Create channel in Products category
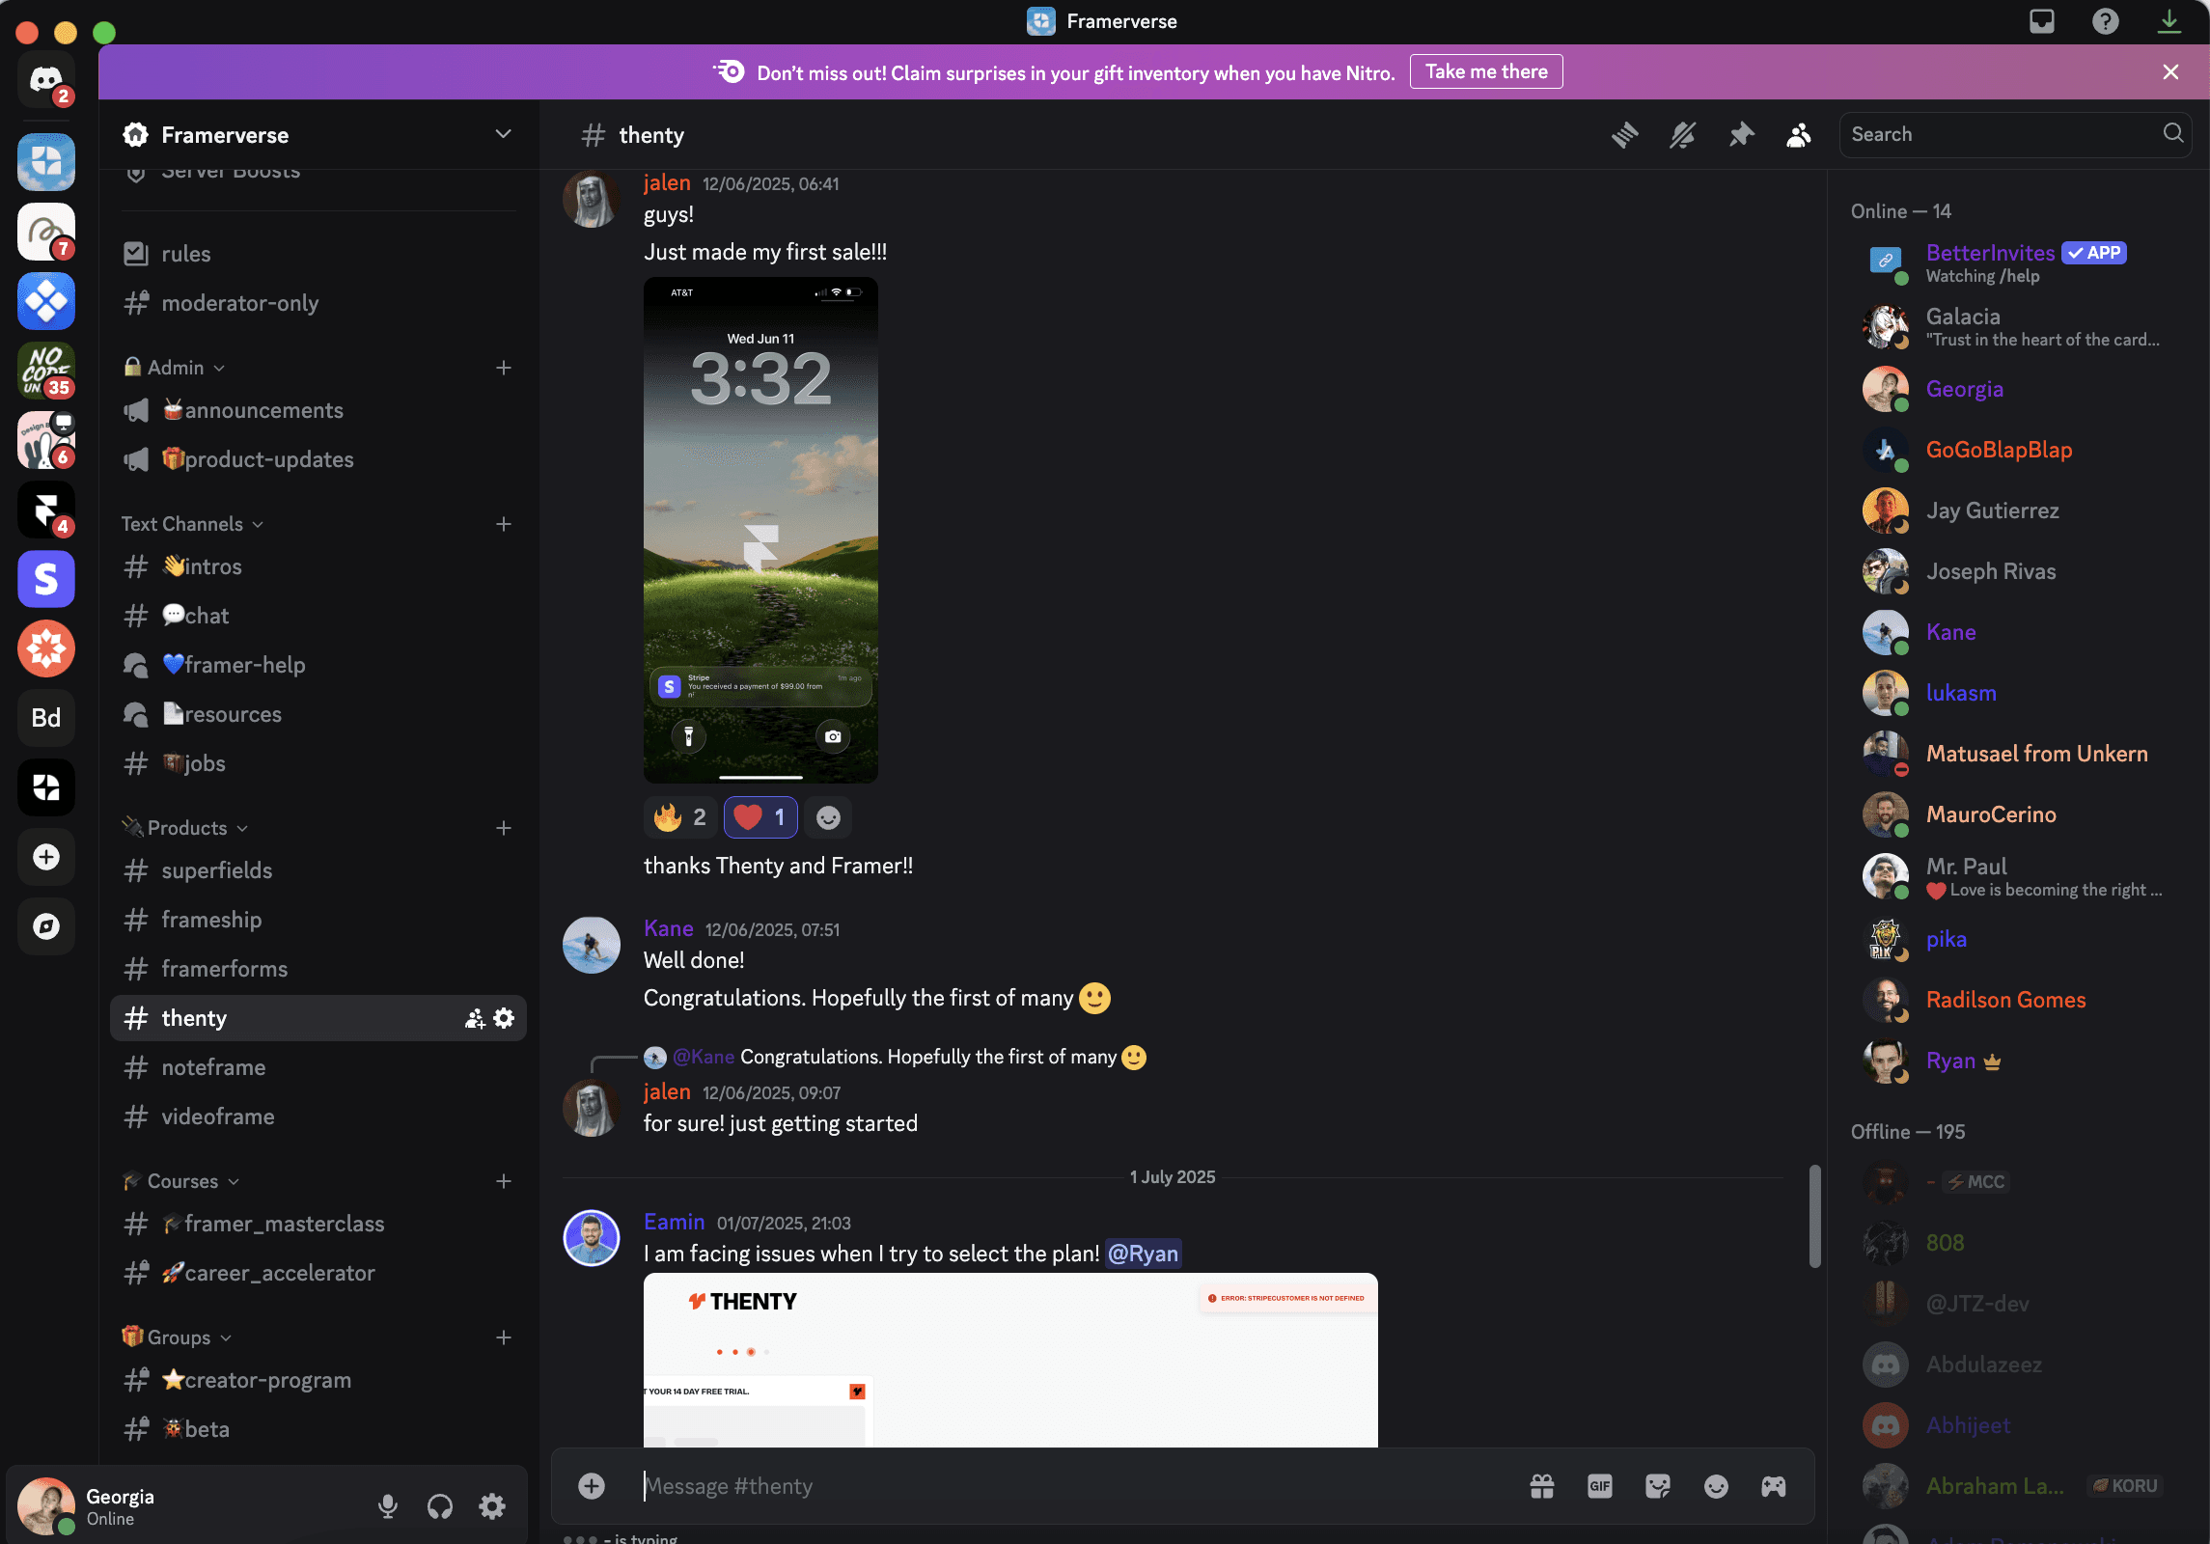 (x=503, y=828)
